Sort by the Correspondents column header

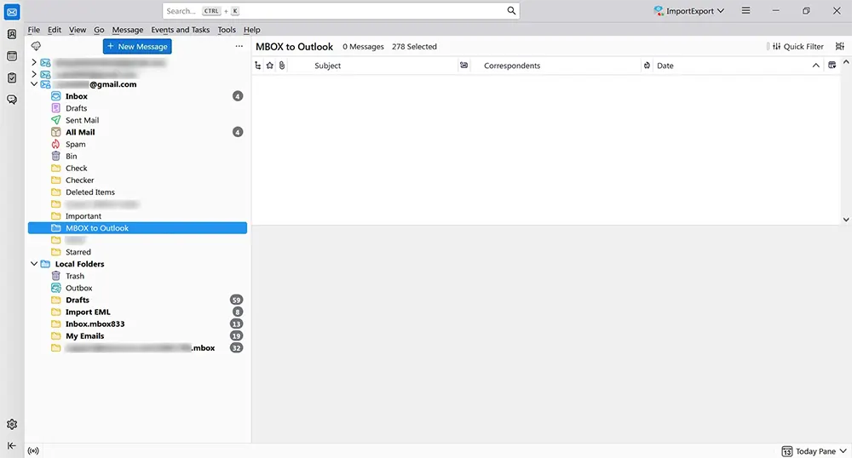coord(512,66)
